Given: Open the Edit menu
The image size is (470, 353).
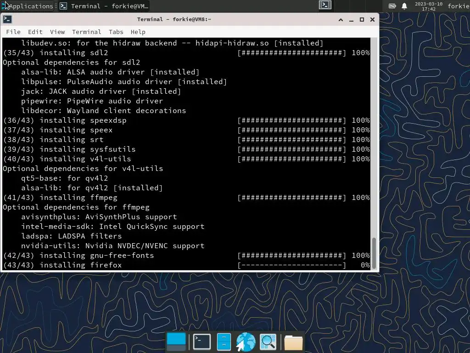Looking at the screenshot, I should pos(35,32).
